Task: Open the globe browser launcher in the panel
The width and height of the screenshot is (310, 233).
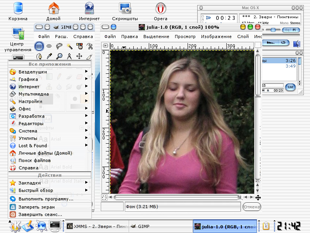Action: [x=41, y=226]
